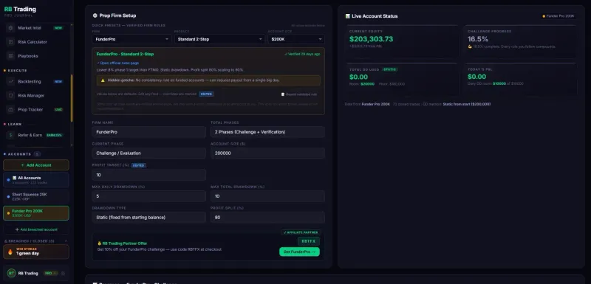Click the Account Size ($) input field
The height and width of the screenshot is (284, 591).
[x=267, y=153]
